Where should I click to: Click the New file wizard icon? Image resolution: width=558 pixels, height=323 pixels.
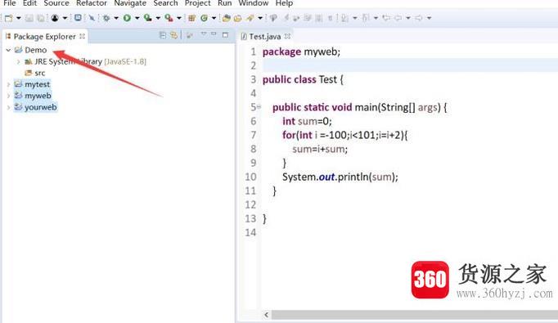pyautogui.click(x=8, y=18)
